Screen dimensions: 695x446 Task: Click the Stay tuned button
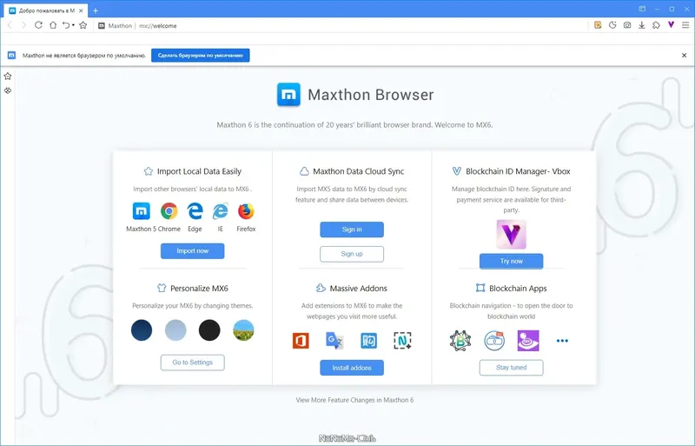click(x=511, y=368)
